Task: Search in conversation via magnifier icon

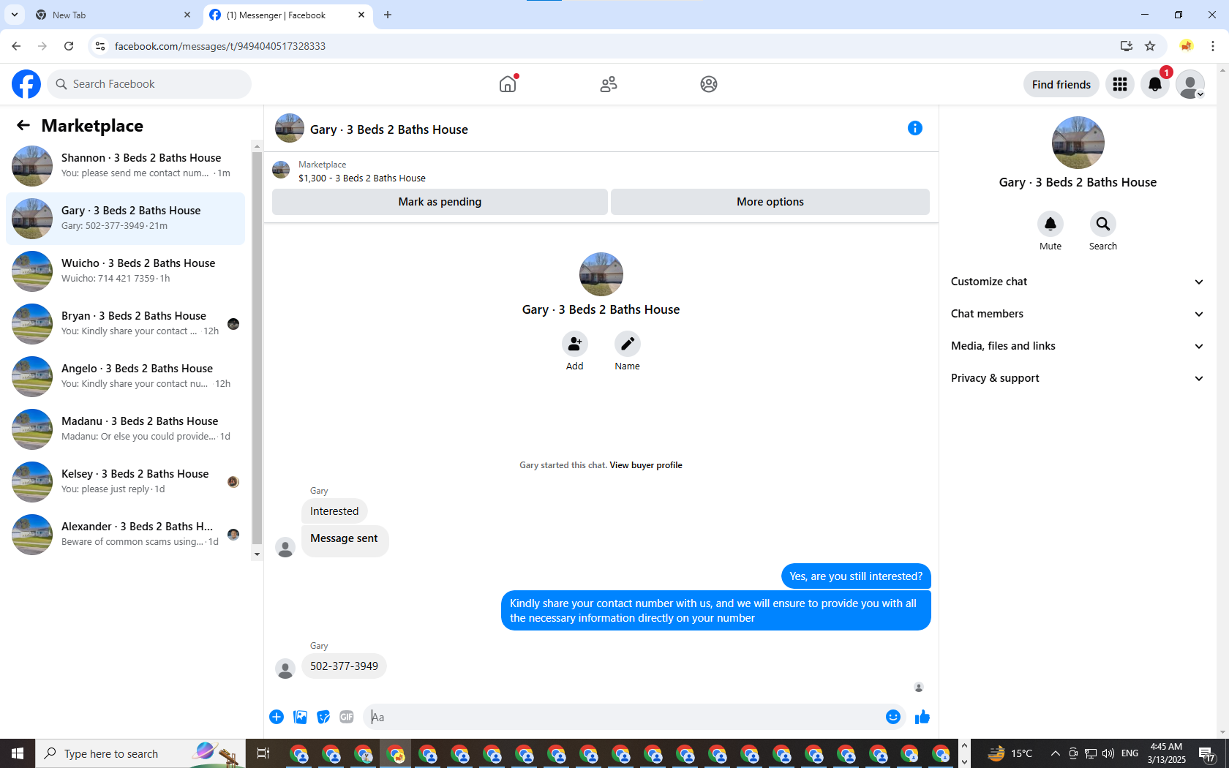Action: pos(1103,224)
